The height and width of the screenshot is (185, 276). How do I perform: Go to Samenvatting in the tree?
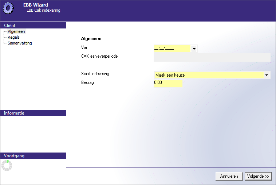(20, 43)
